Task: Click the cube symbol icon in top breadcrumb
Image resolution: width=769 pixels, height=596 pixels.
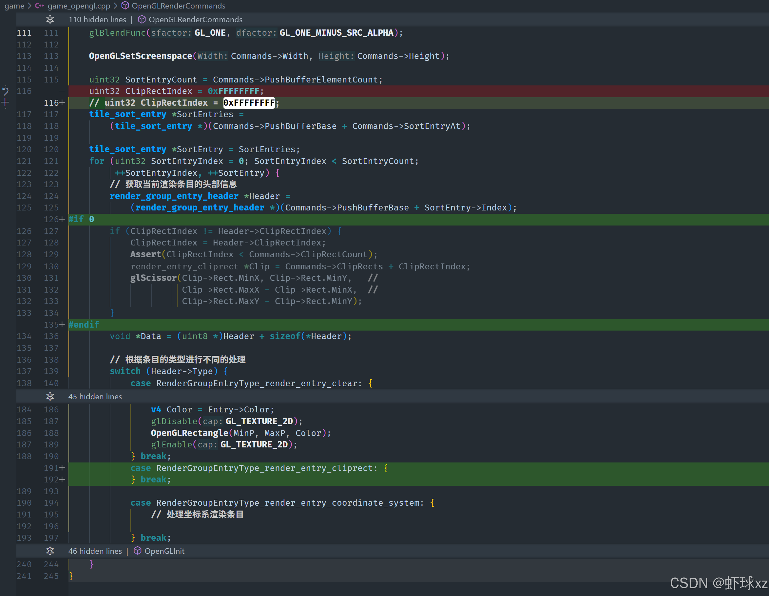Action: coord(125,6)
